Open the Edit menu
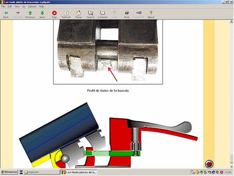Screen dimensions: 234x176 coord(9,6)
